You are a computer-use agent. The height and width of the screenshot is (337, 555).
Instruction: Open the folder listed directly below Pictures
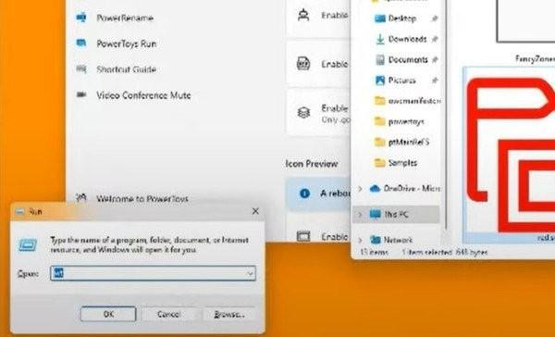click(x=414, y=101)
